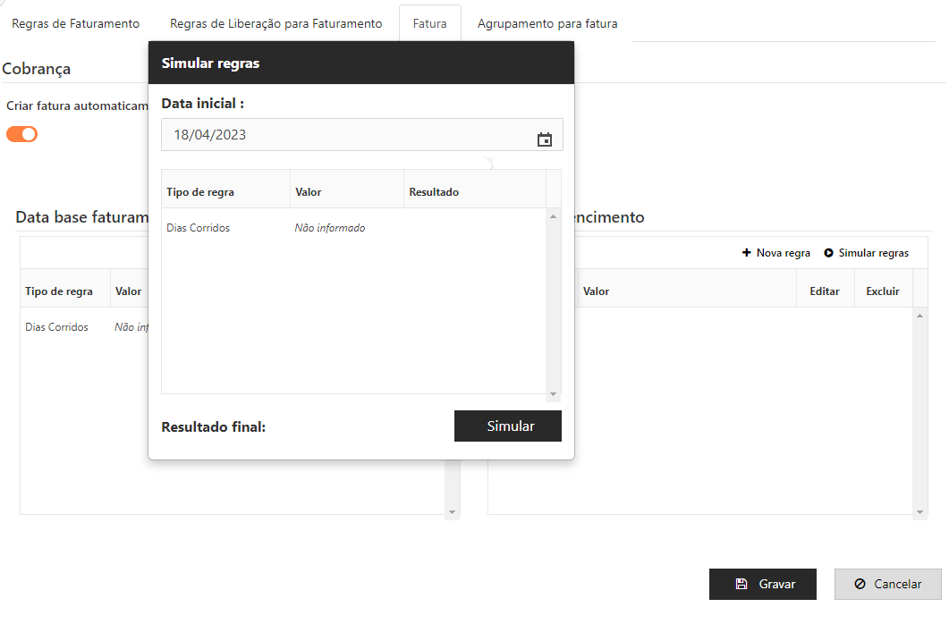Open Regras de Liberação para Faturamento tab
This screenshot has height=641, width=949.
[275, 24]
